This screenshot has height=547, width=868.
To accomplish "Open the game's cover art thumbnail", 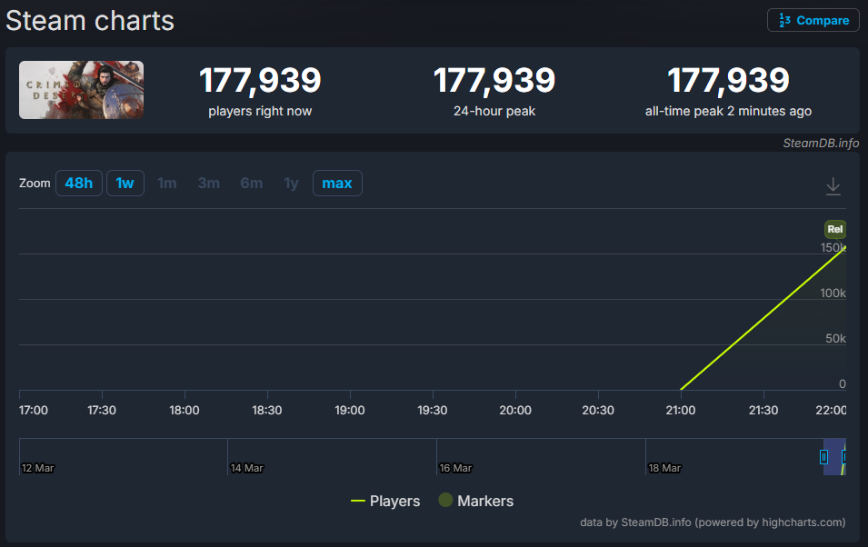I will point(81,90).
